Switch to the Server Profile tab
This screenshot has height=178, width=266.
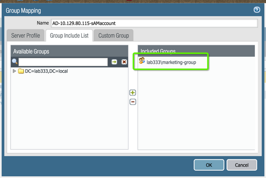click(x=26, y=36)
